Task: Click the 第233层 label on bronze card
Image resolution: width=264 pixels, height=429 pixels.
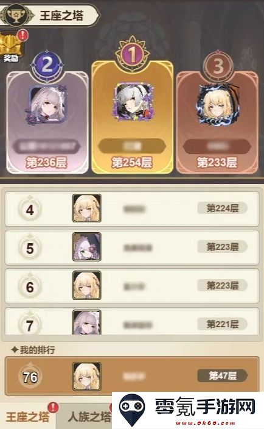Action: pyautogui.click(x=217, y=163)
